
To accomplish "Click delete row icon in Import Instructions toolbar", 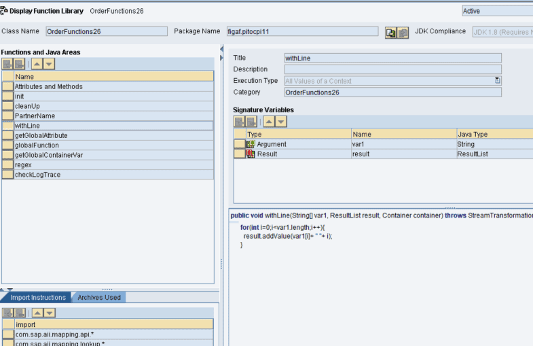I will pyautogui.click(x=20, y=313).
